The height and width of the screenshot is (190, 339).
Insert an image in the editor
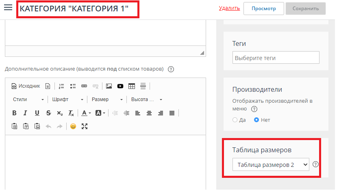click(x=109, y=86)
